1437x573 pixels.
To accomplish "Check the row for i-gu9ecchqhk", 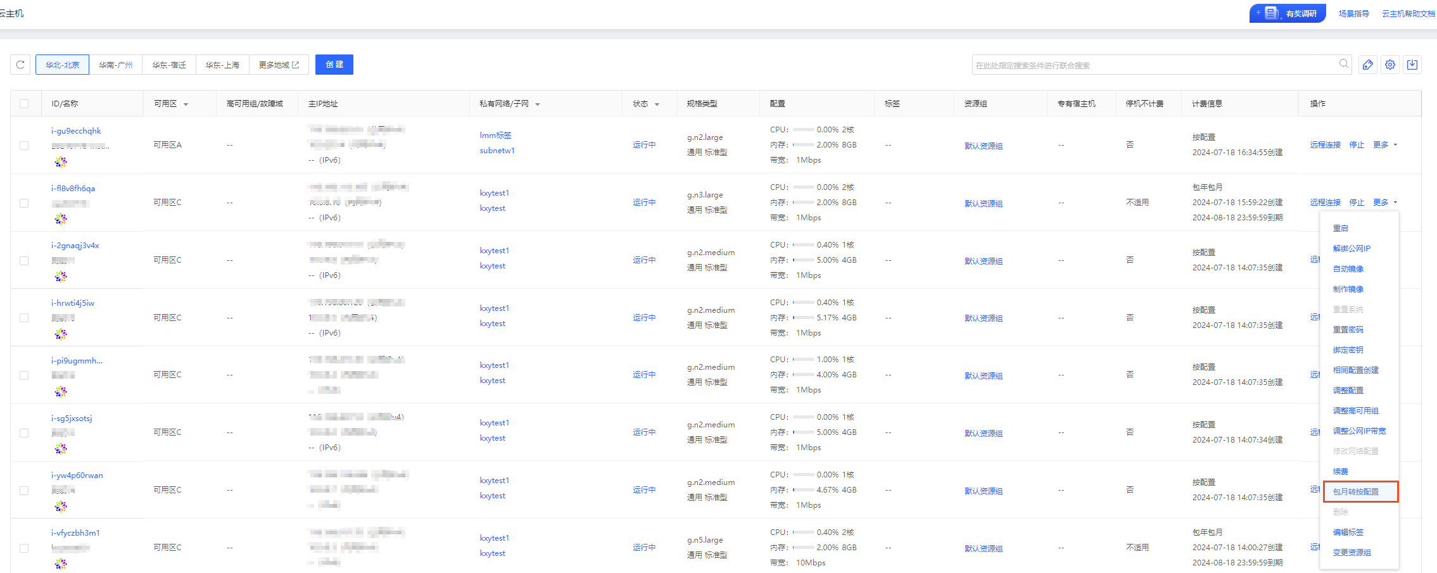I will click(24, 146).
